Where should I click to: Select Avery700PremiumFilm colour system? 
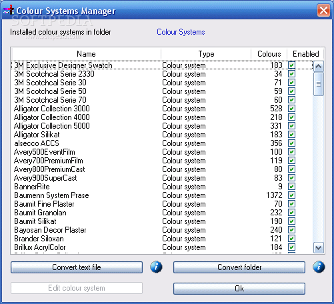click(x=162, y=161)
